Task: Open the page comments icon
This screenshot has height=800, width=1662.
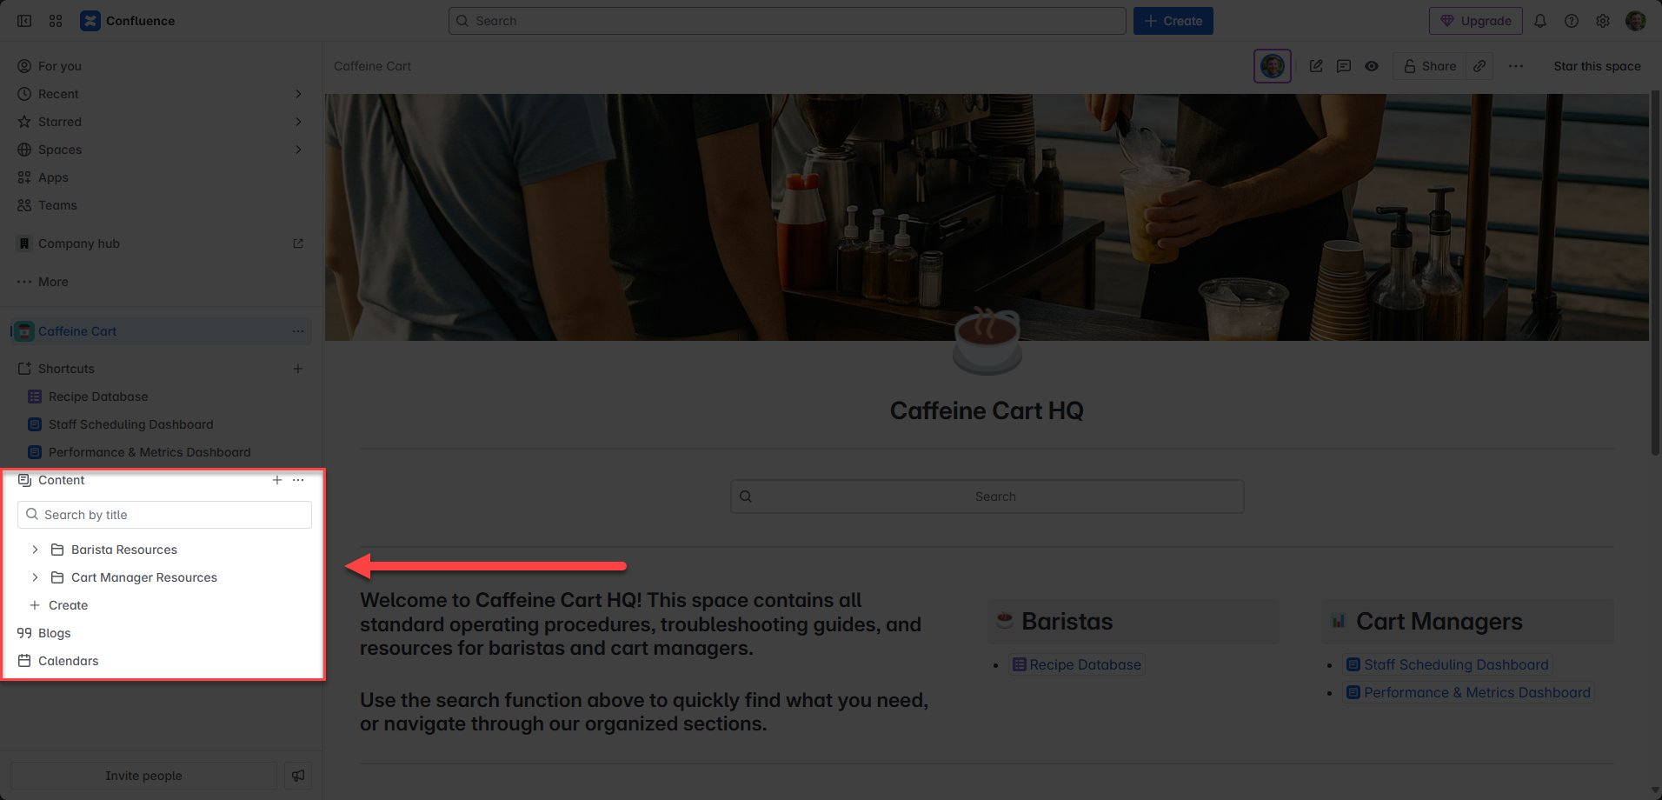Action: pyautogui.click(x=1344, y=66)
